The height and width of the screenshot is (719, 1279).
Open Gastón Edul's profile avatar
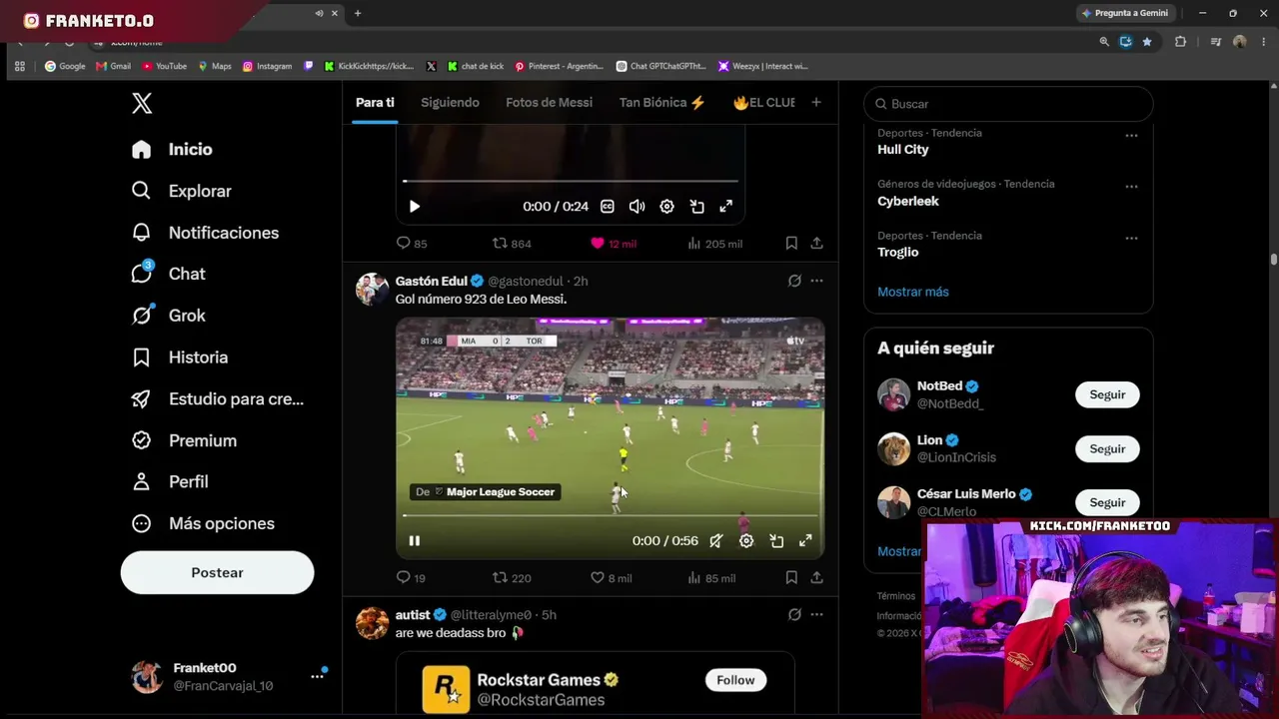pyautogui.click(x=373, y=289)
